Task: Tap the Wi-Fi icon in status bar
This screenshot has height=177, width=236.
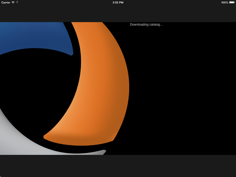Action: (13, 2)
